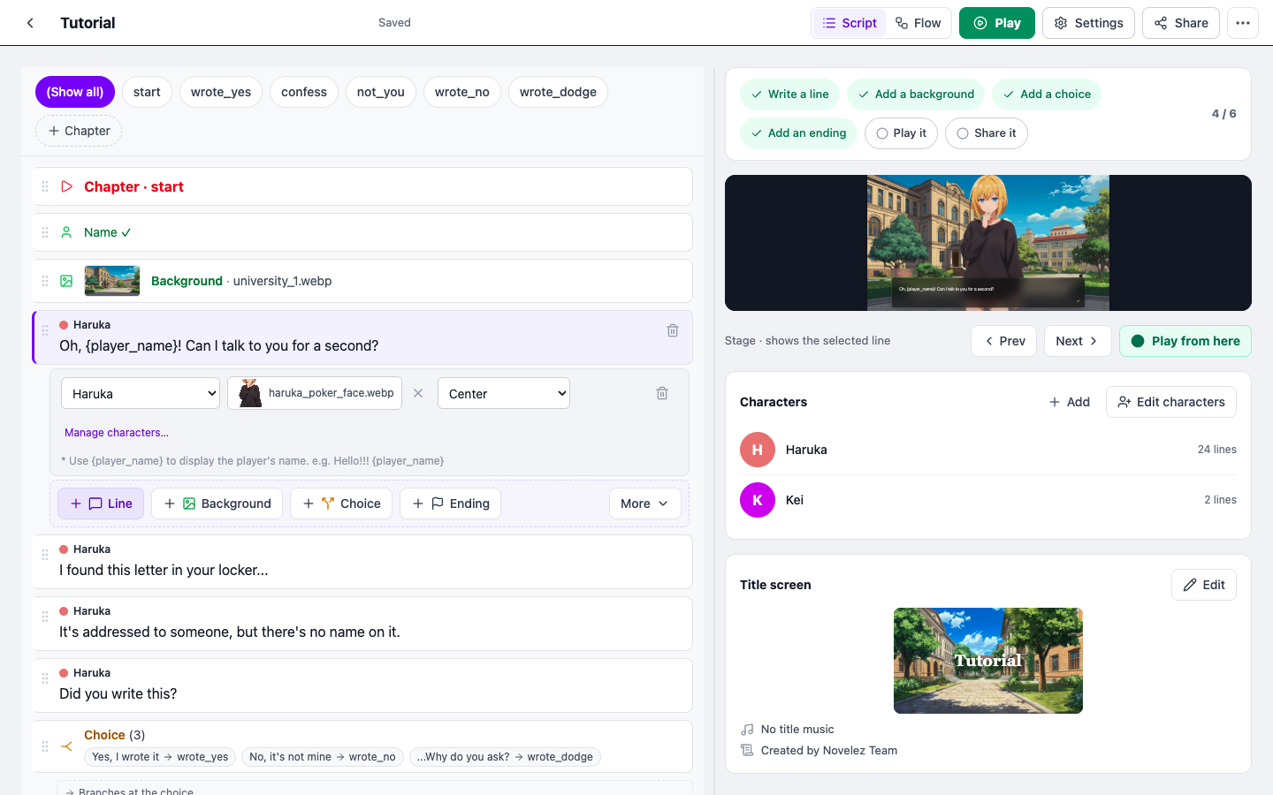Click the 'Add a choice' completed step
The image size is (1273, 795).
tap(1047, 95)
